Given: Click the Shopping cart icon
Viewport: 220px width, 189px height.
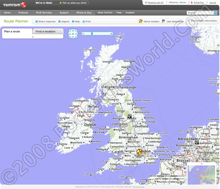Looking at the screenshot, I should (x=146, y=2).
